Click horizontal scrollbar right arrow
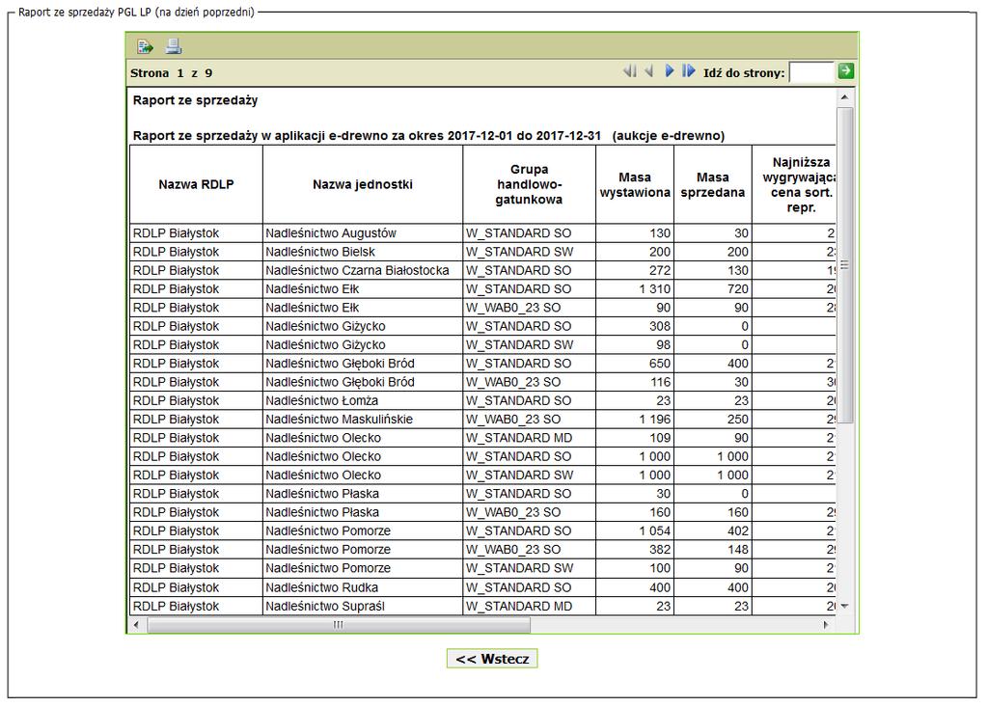Viewport: 988px width, 707px height. tap(826, 625)
